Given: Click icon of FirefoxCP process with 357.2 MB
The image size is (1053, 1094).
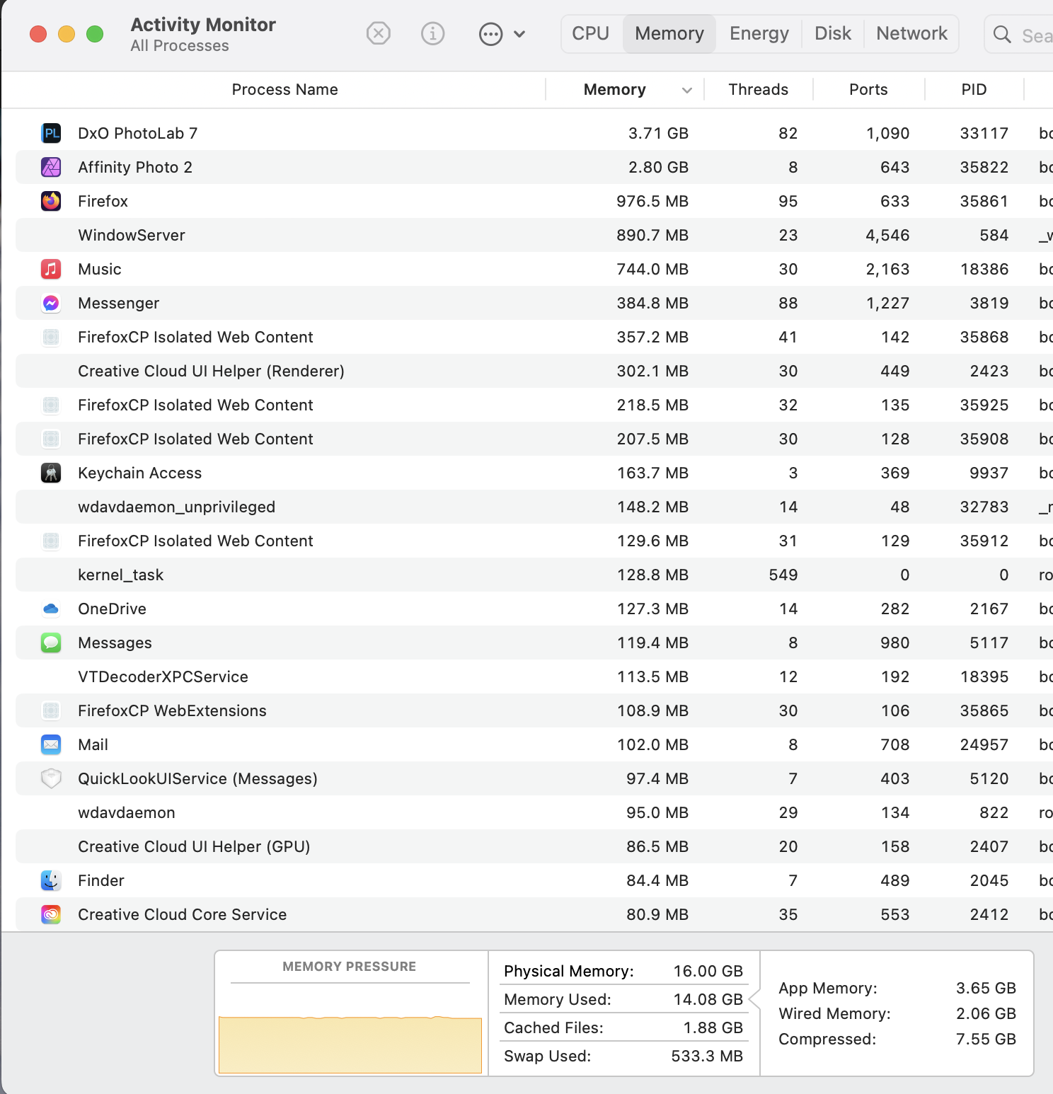Looking at the screenshot, I should [51, 337].
